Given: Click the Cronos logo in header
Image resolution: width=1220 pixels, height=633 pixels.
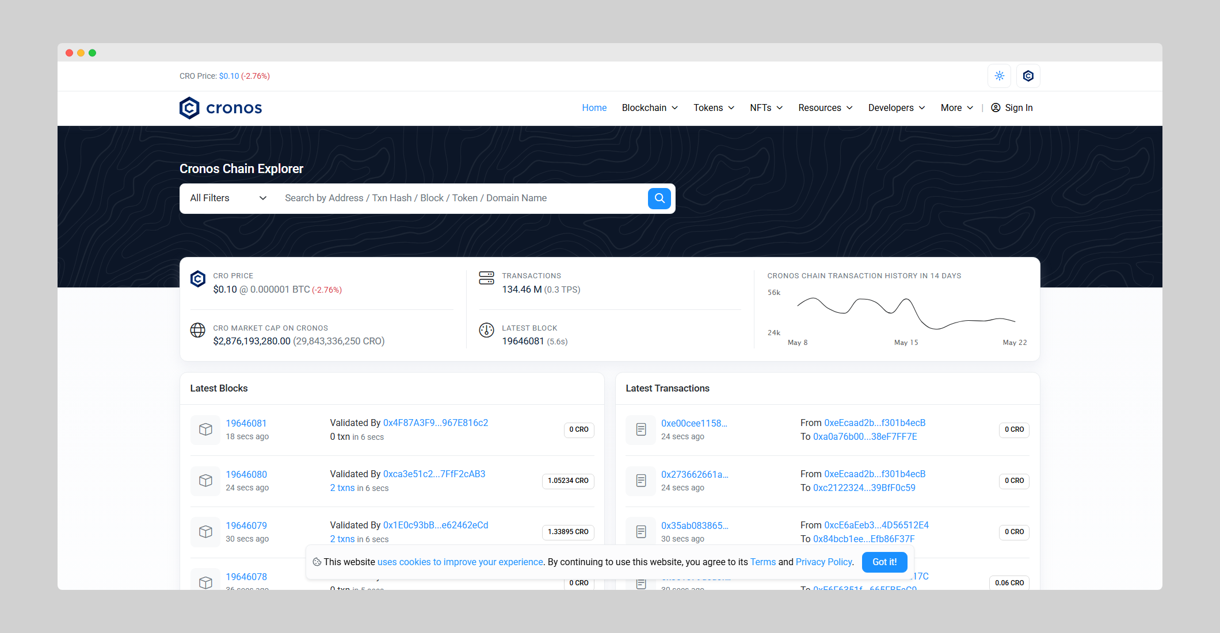Looking at the screenshot, I should click(x=221, y=108).
